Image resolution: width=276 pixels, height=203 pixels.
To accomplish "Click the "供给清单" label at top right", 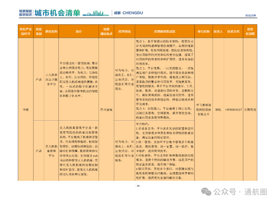I will point(251,16).
